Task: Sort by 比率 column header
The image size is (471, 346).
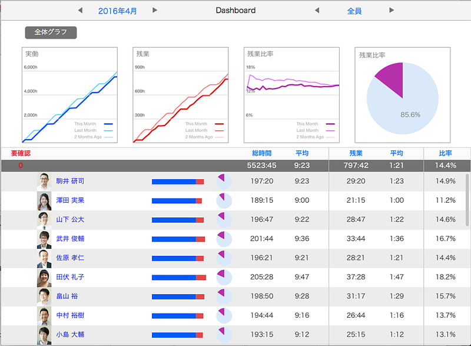Action: click(x=445, y=153)
